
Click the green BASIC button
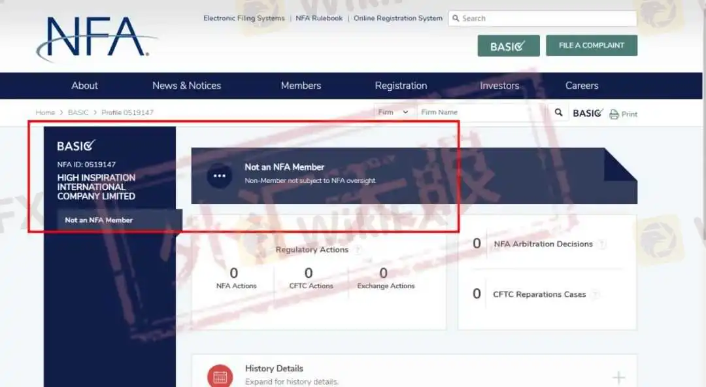(509, 46)
